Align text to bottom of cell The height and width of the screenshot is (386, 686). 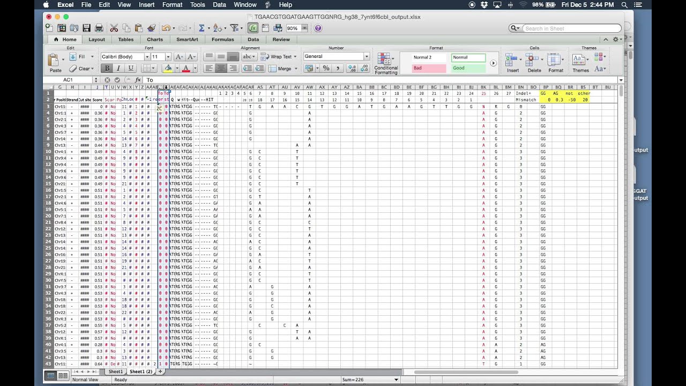pos(233,56)
